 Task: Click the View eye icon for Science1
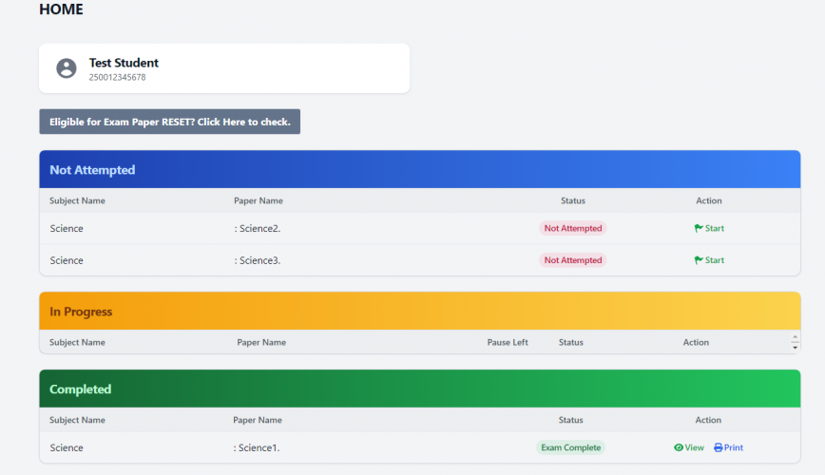pos(679,447)
